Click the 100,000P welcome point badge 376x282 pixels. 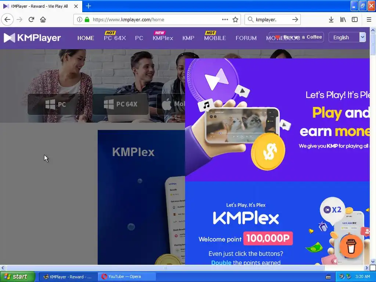(268, 238)
